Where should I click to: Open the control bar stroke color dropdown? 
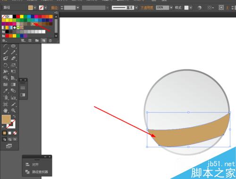(46, 8)
